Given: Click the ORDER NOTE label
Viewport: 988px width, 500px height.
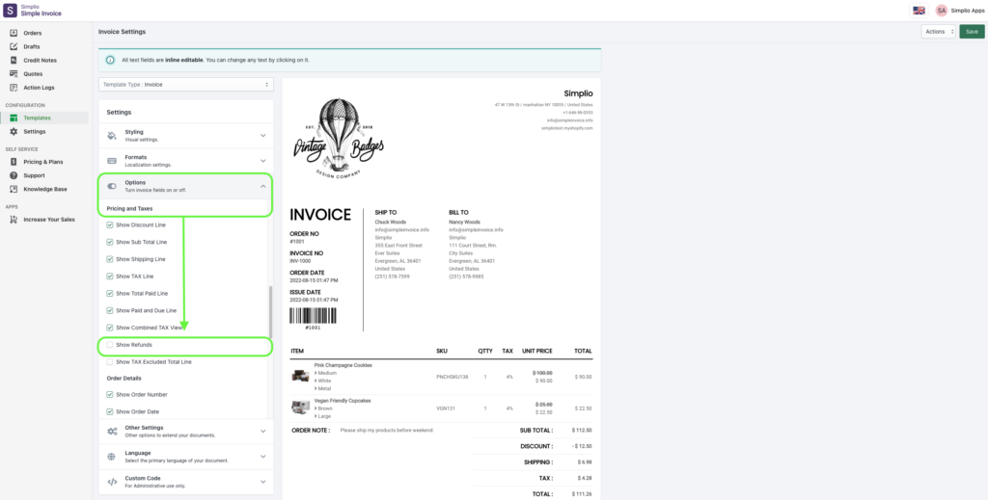Looking at the screenshot, I should 311,431.
